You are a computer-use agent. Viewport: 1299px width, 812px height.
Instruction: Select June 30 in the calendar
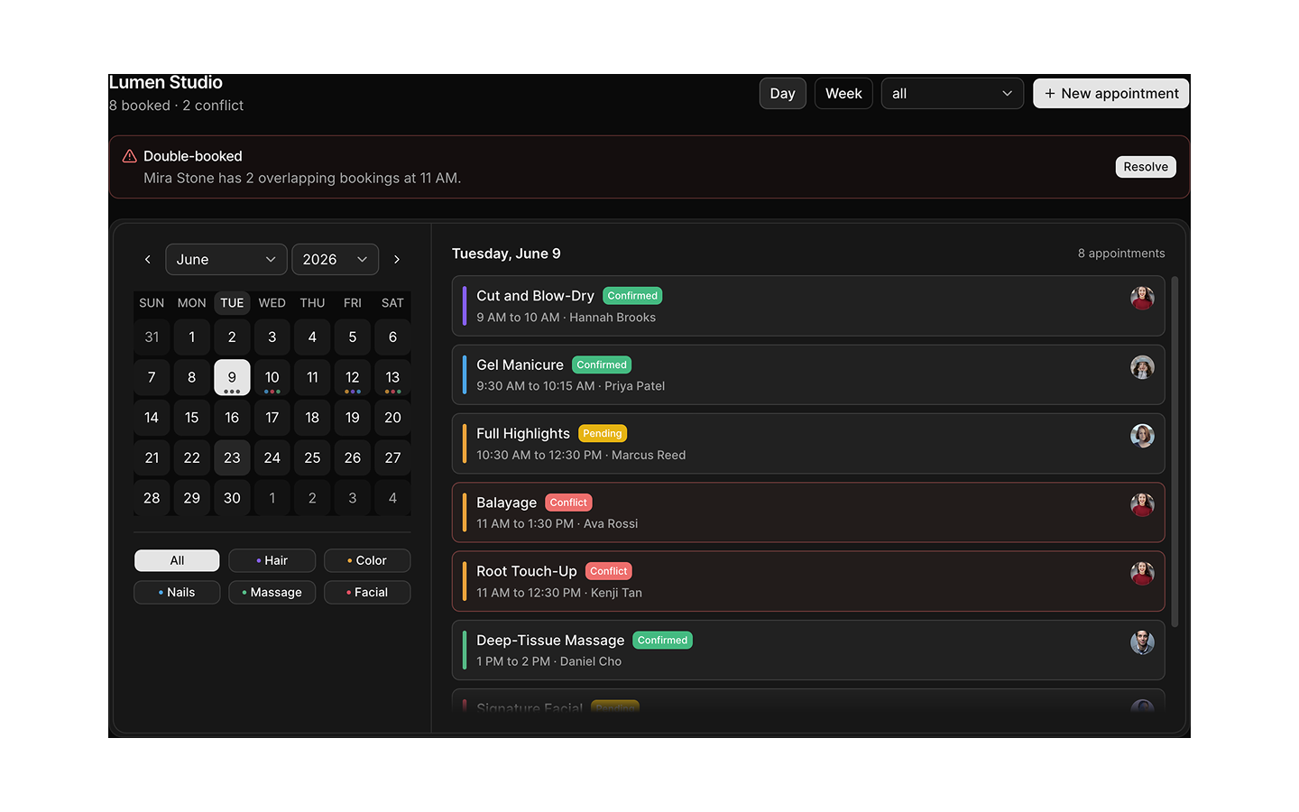(x=232, y=498)
